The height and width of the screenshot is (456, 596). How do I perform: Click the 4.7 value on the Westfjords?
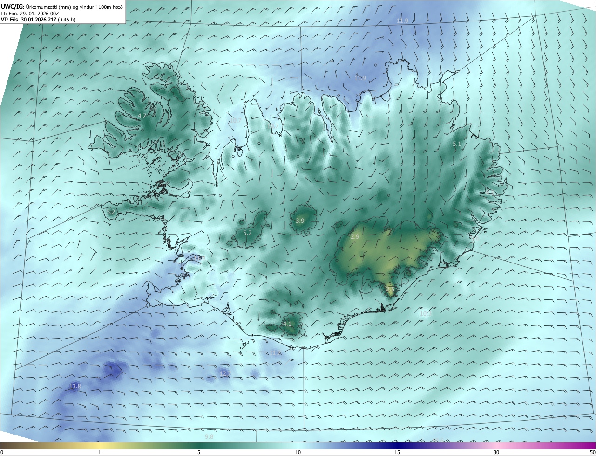tap(142, 116)
